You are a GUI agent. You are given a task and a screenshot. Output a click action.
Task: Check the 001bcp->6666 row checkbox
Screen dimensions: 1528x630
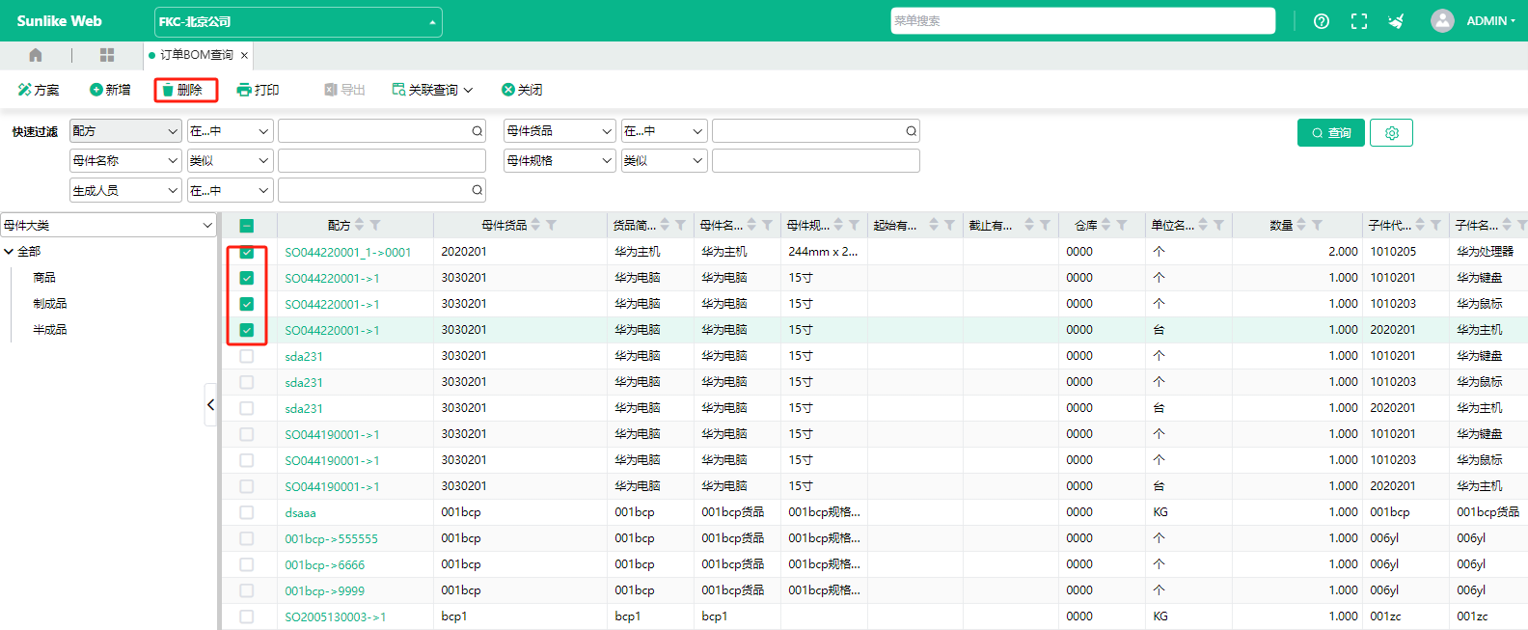(247, 564)
